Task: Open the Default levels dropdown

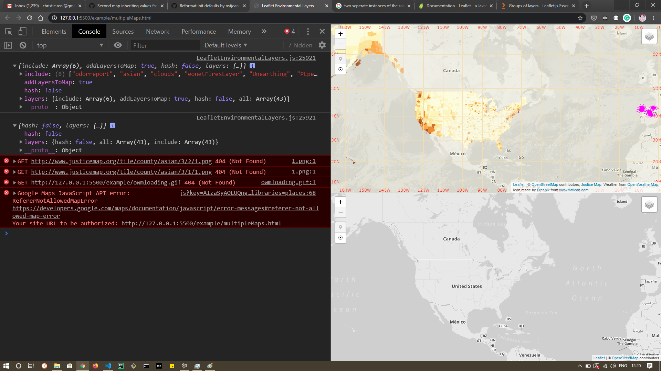Action: (x=225, y=45)
